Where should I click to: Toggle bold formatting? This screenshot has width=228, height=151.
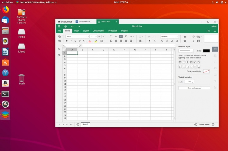[67, 41]
